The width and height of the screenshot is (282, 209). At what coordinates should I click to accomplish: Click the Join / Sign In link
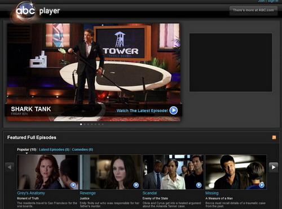point(268,1)
